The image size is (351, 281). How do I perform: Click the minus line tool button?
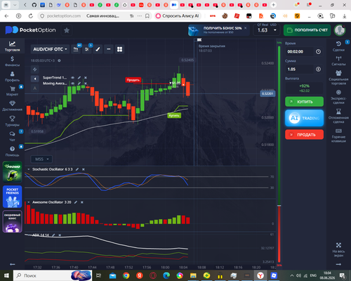pyautogui.click(x=109, y=49)
